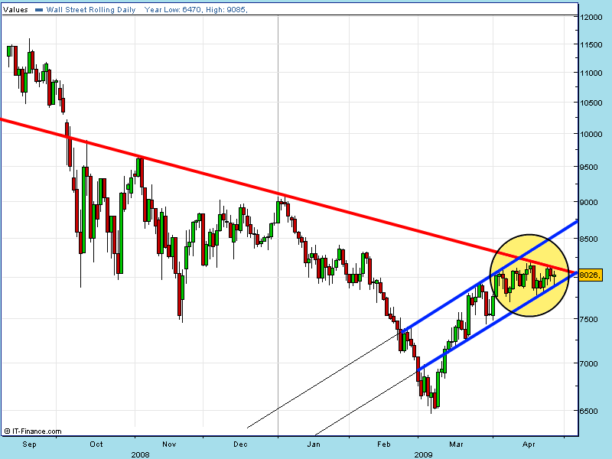Select the 9000 price axis label
This screenshot has height=459, width=612.
[x=591, y=203]
